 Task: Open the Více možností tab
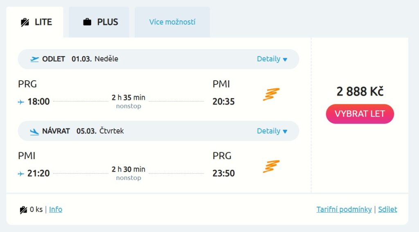pos(172,22)
